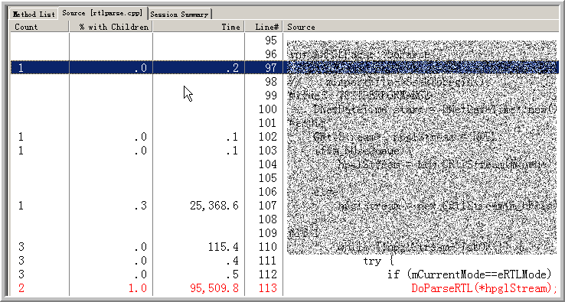Select the red row at line 113

[285, 288]
